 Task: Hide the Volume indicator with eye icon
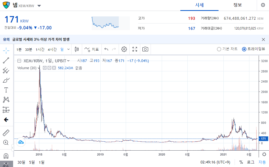point(44,68)
